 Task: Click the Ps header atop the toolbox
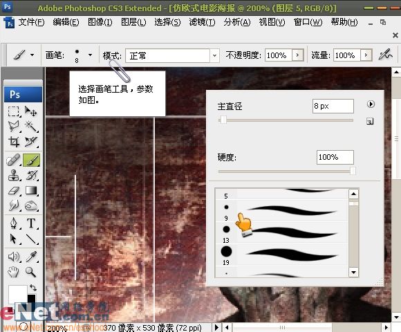coord(23,94)
